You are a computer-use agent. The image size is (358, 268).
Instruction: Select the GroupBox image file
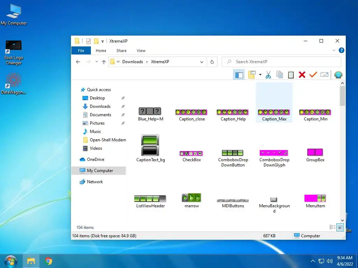315,155
